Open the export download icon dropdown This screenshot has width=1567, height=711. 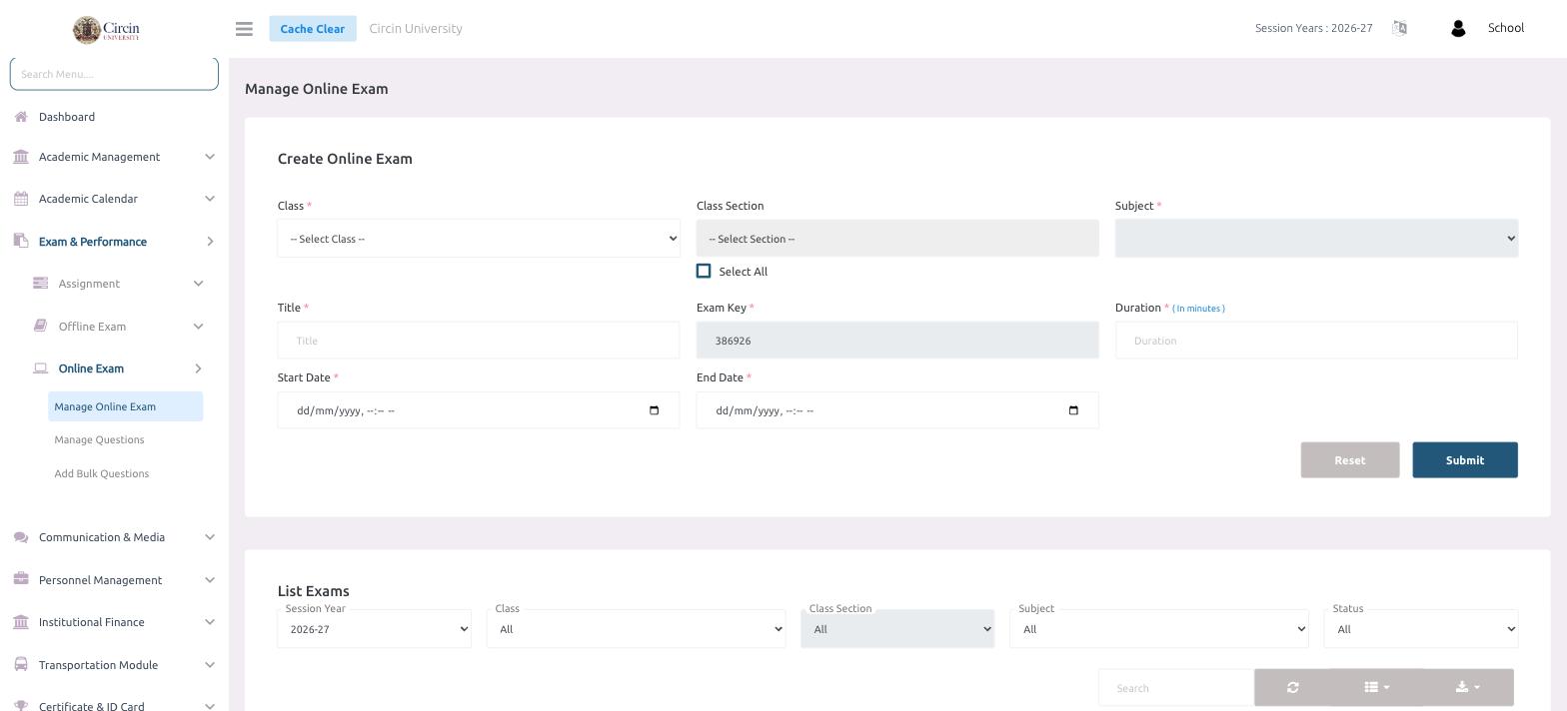(1468, 687)
